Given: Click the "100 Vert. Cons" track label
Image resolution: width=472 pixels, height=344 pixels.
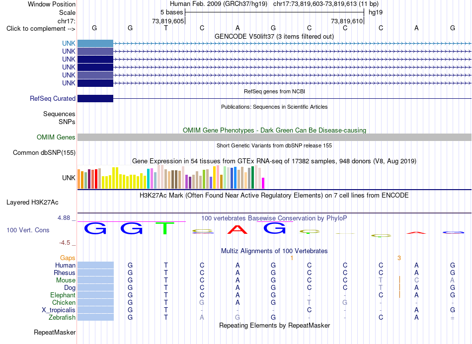Looking at the screenshot, I should [28, 230].
